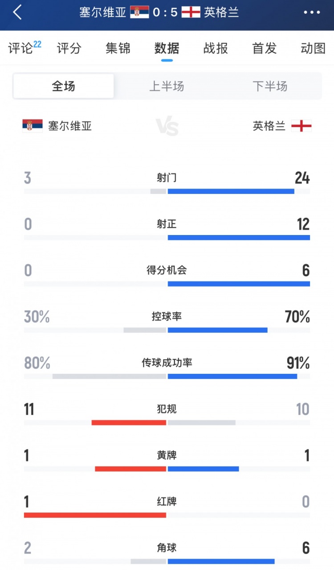Image resolution: width=334 pixels, height=570 pixels.
Task: Tap the 塞尔维亚 team name
Action: [70, 126]
